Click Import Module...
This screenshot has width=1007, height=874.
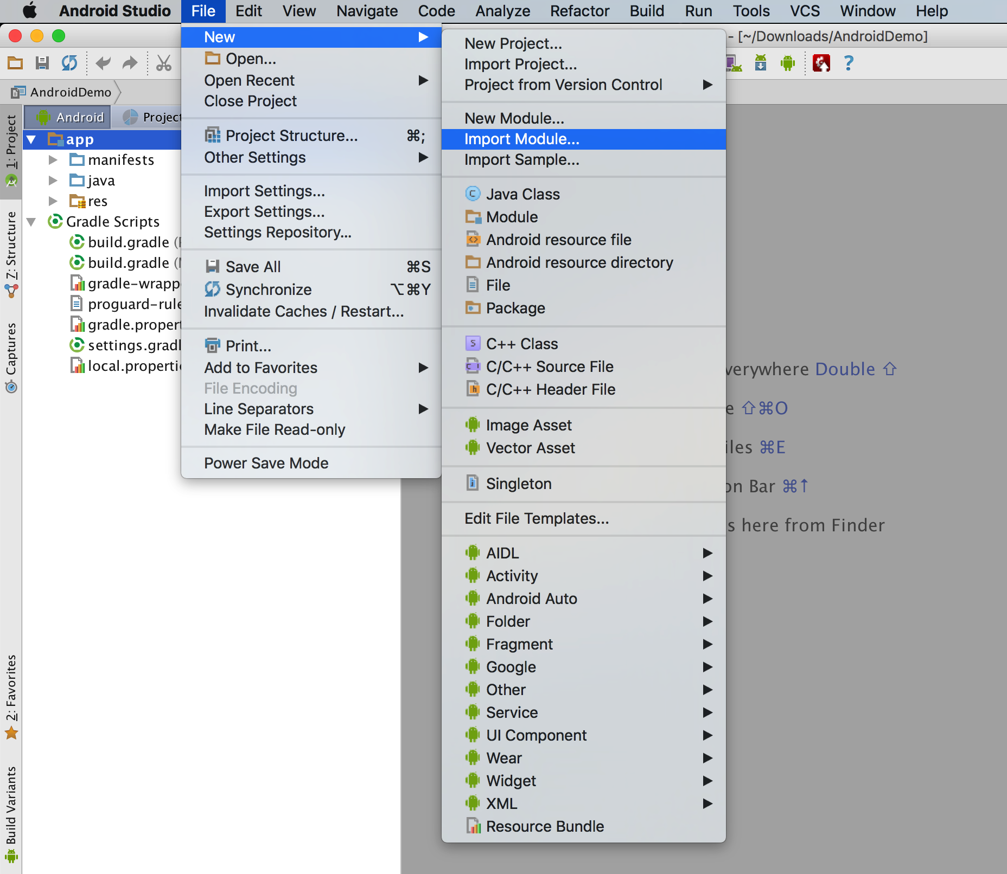(584, 139)
